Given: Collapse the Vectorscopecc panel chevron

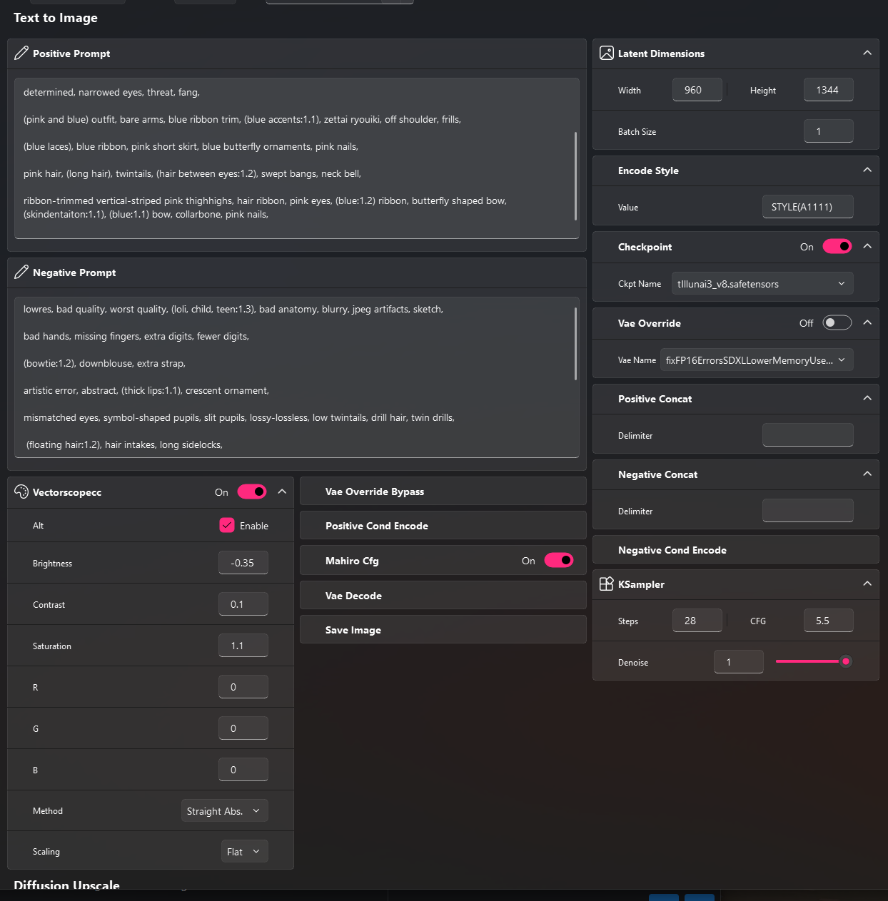Looking at the screenshot, I should click(282, 492).
